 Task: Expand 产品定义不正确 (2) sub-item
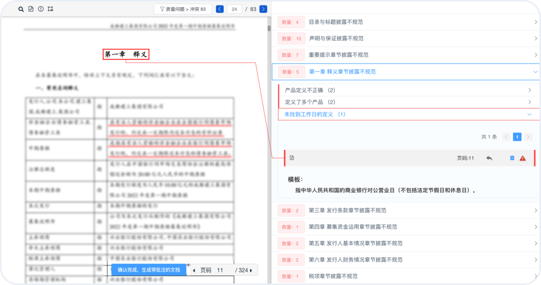tap(409, 90)
